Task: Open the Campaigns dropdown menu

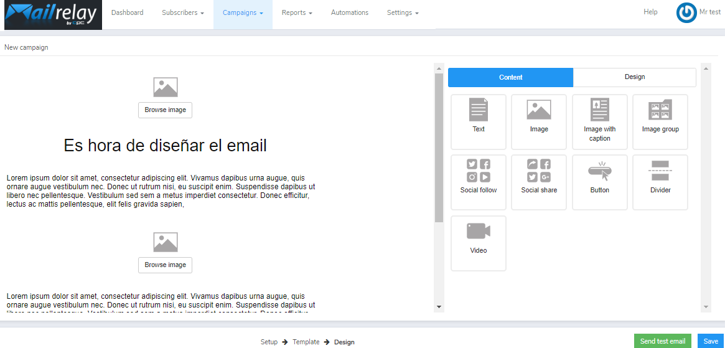Action: tap(243, 13)
